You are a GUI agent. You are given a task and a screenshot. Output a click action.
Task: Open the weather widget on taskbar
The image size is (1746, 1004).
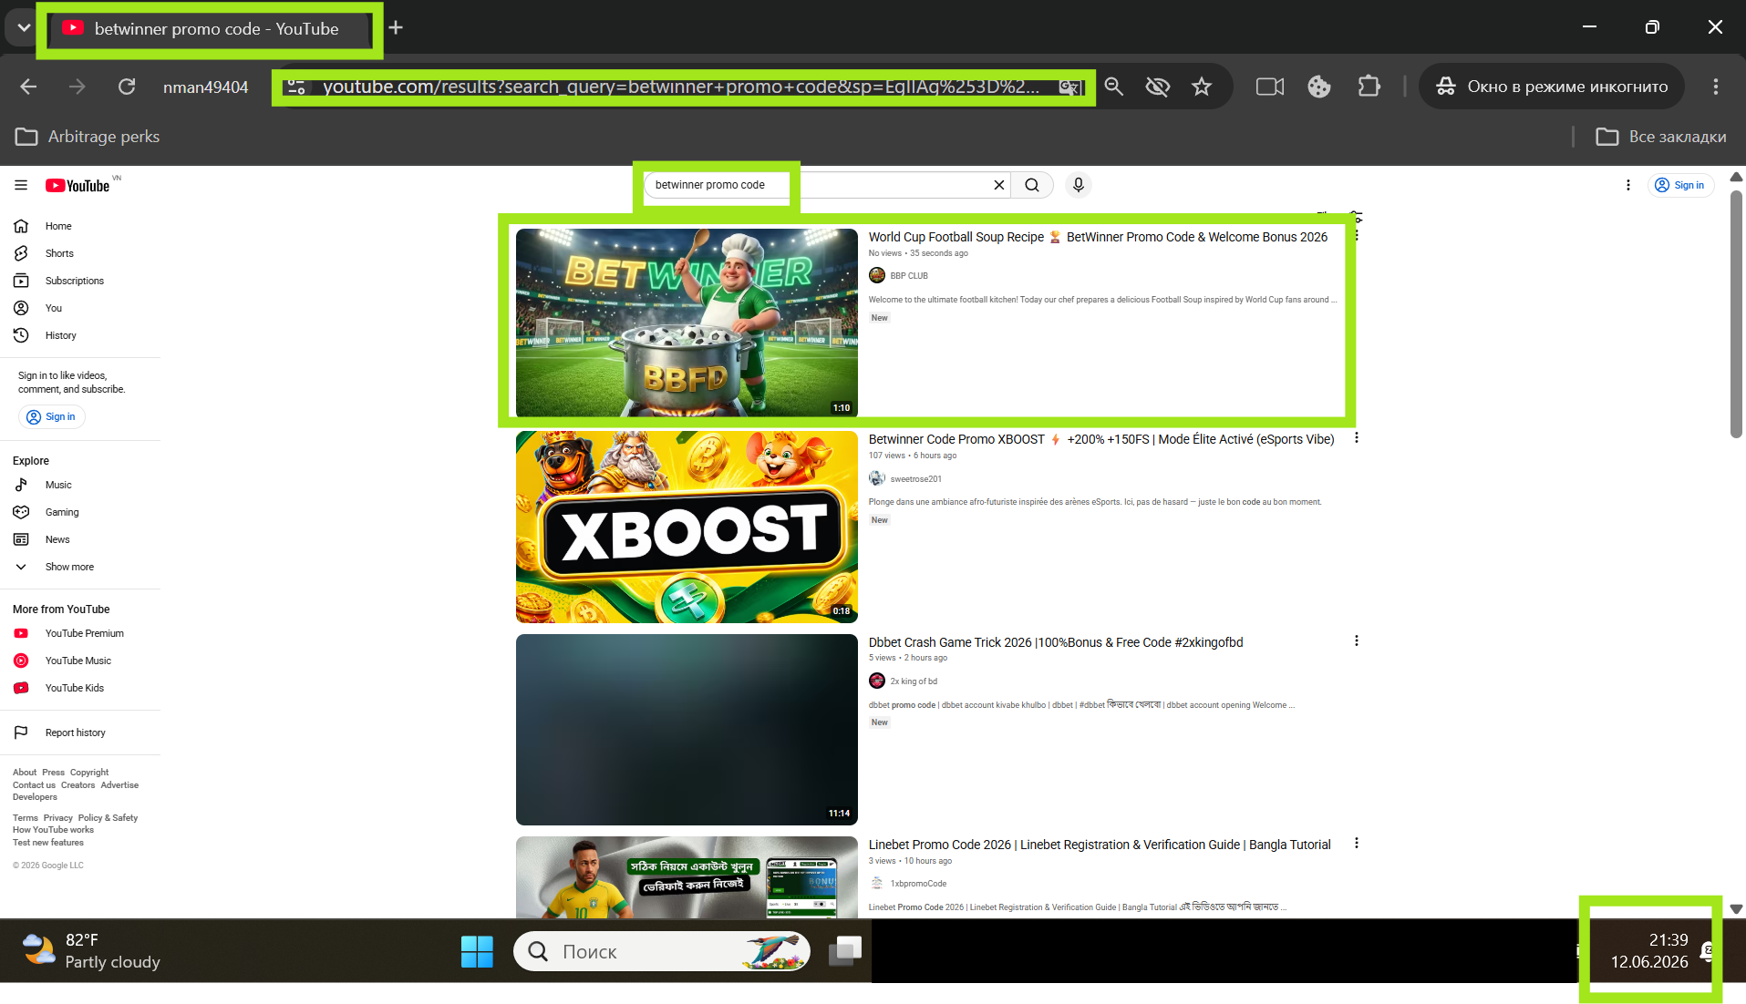pyautogui.click(x=91, y=951)
